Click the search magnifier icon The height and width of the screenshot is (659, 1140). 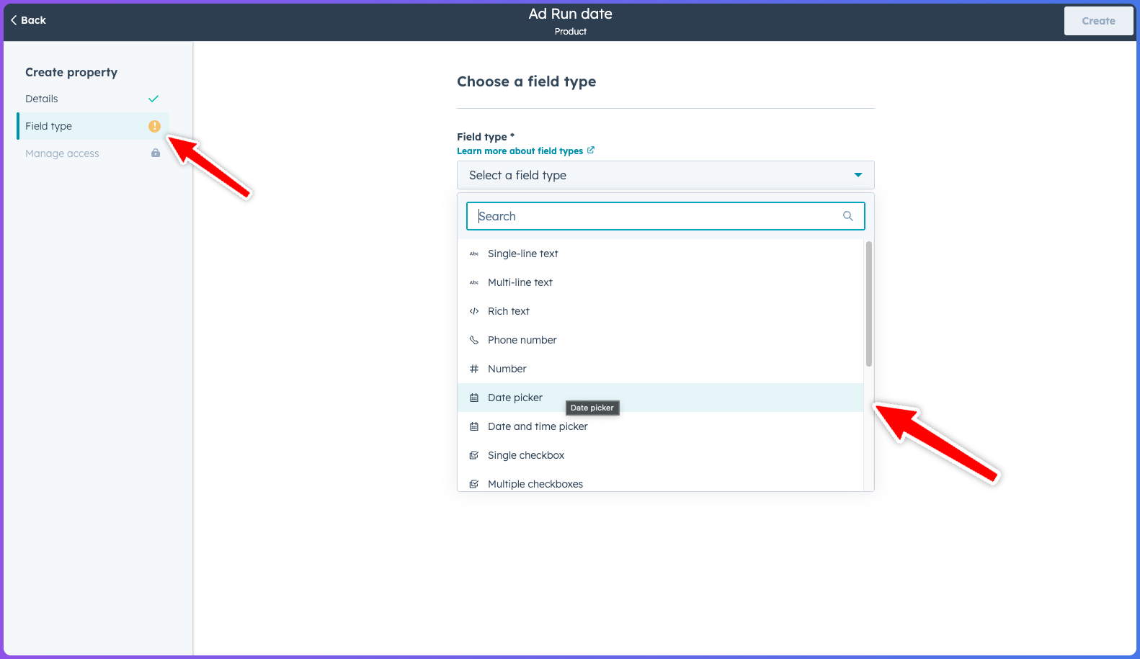point(847,216)
